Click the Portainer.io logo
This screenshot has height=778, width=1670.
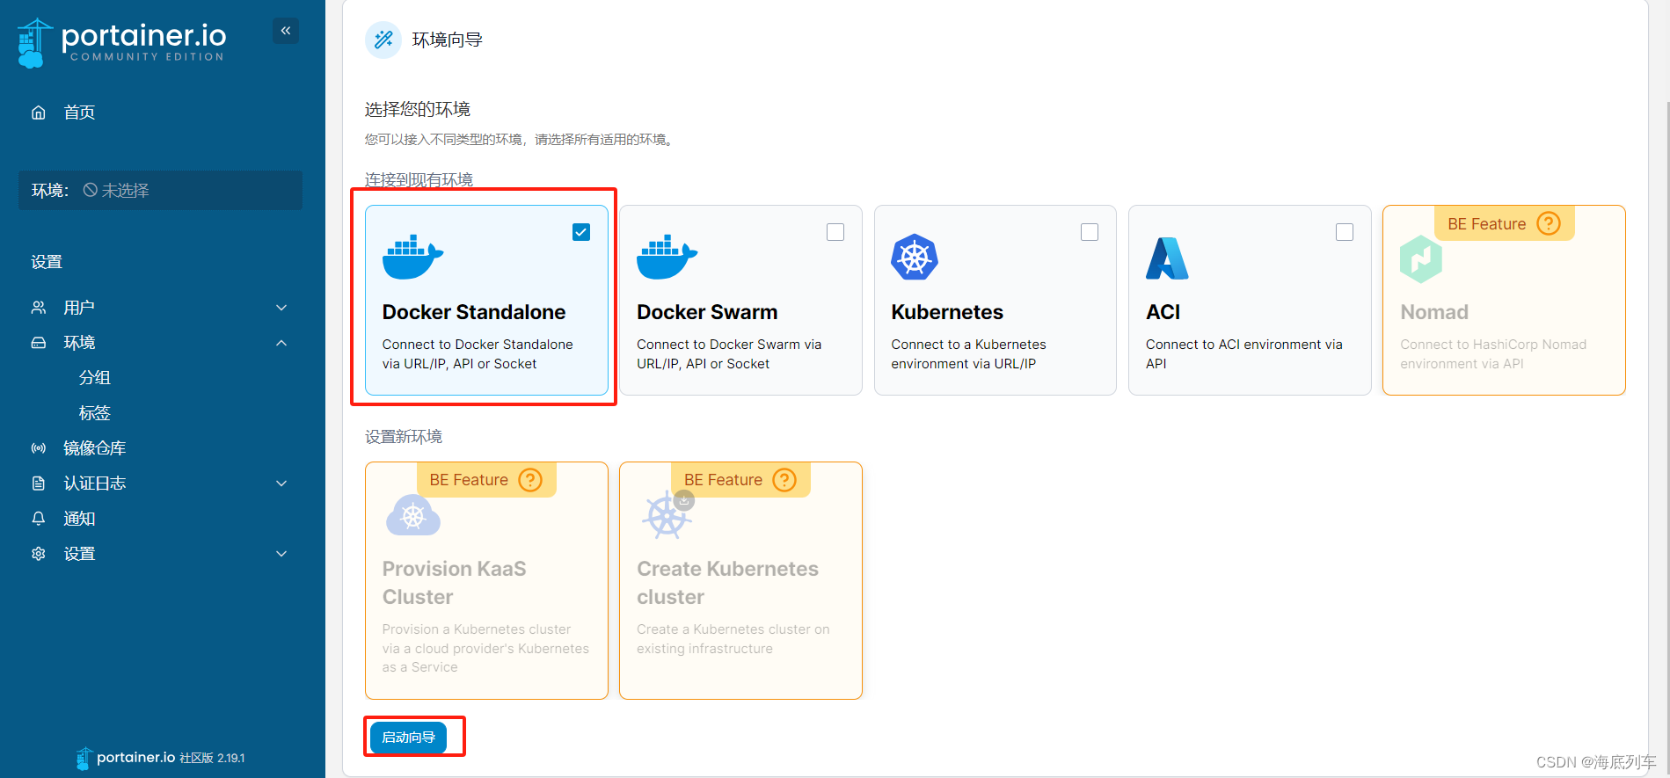tap(121, 41)
